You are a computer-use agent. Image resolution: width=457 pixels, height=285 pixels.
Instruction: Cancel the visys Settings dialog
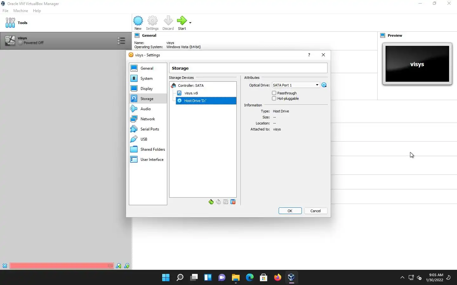coord(315,211)
